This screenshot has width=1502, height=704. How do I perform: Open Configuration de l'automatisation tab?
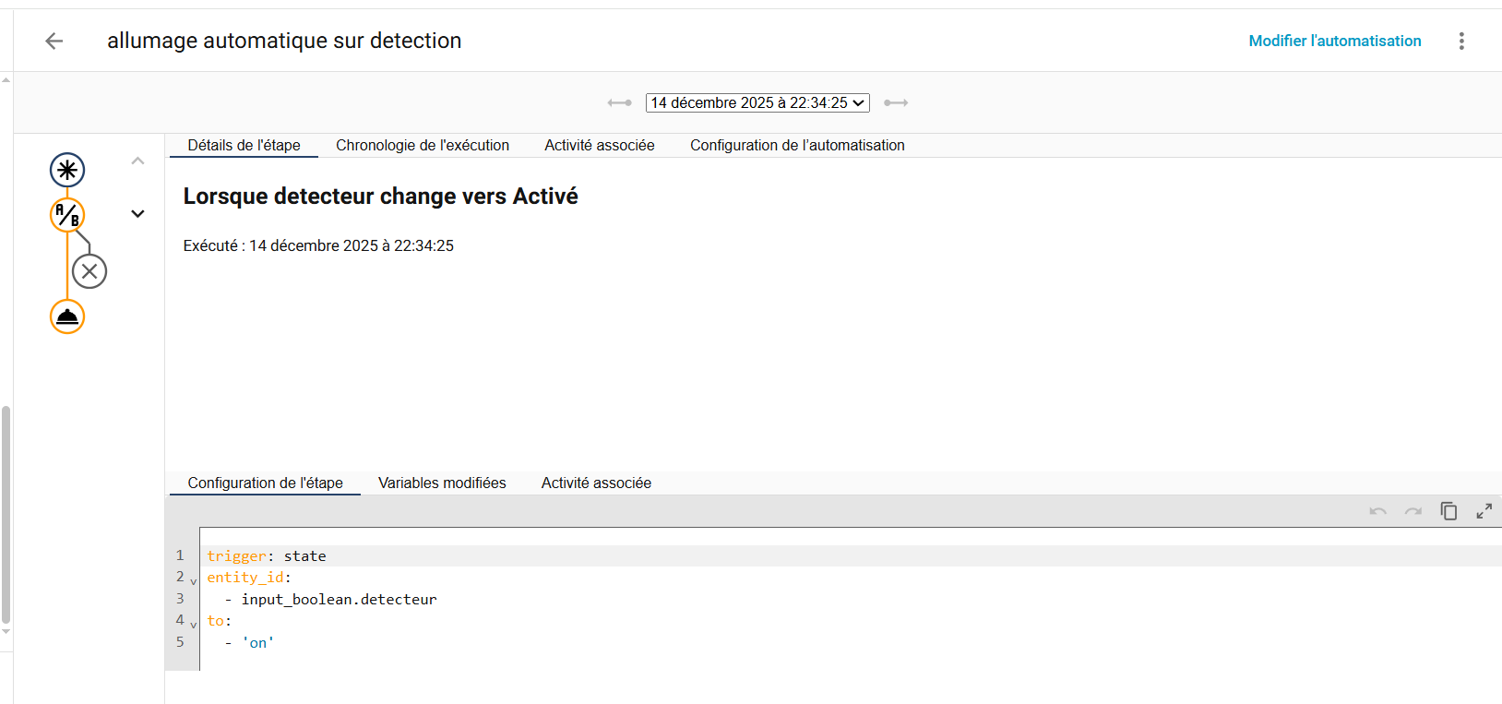pos(797,145)
